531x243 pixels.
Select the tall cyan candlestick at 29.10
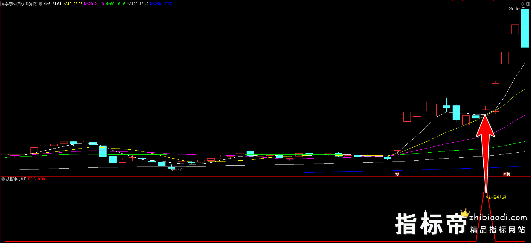tap(525, 28)
